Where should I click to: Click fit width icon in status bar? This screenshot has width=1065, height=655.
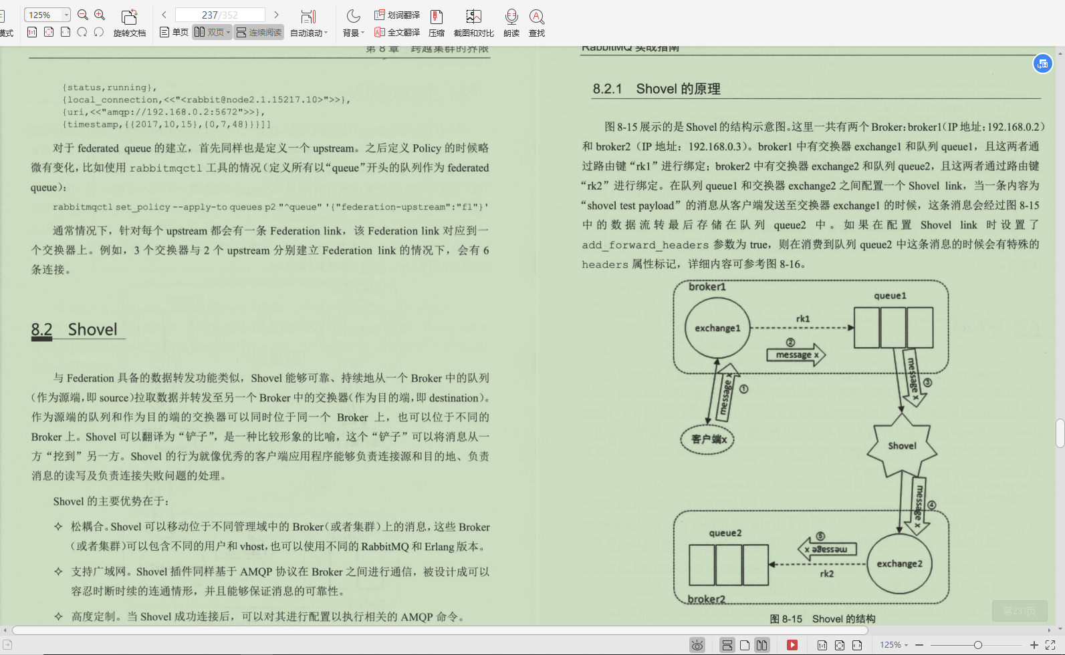[857, 645]
